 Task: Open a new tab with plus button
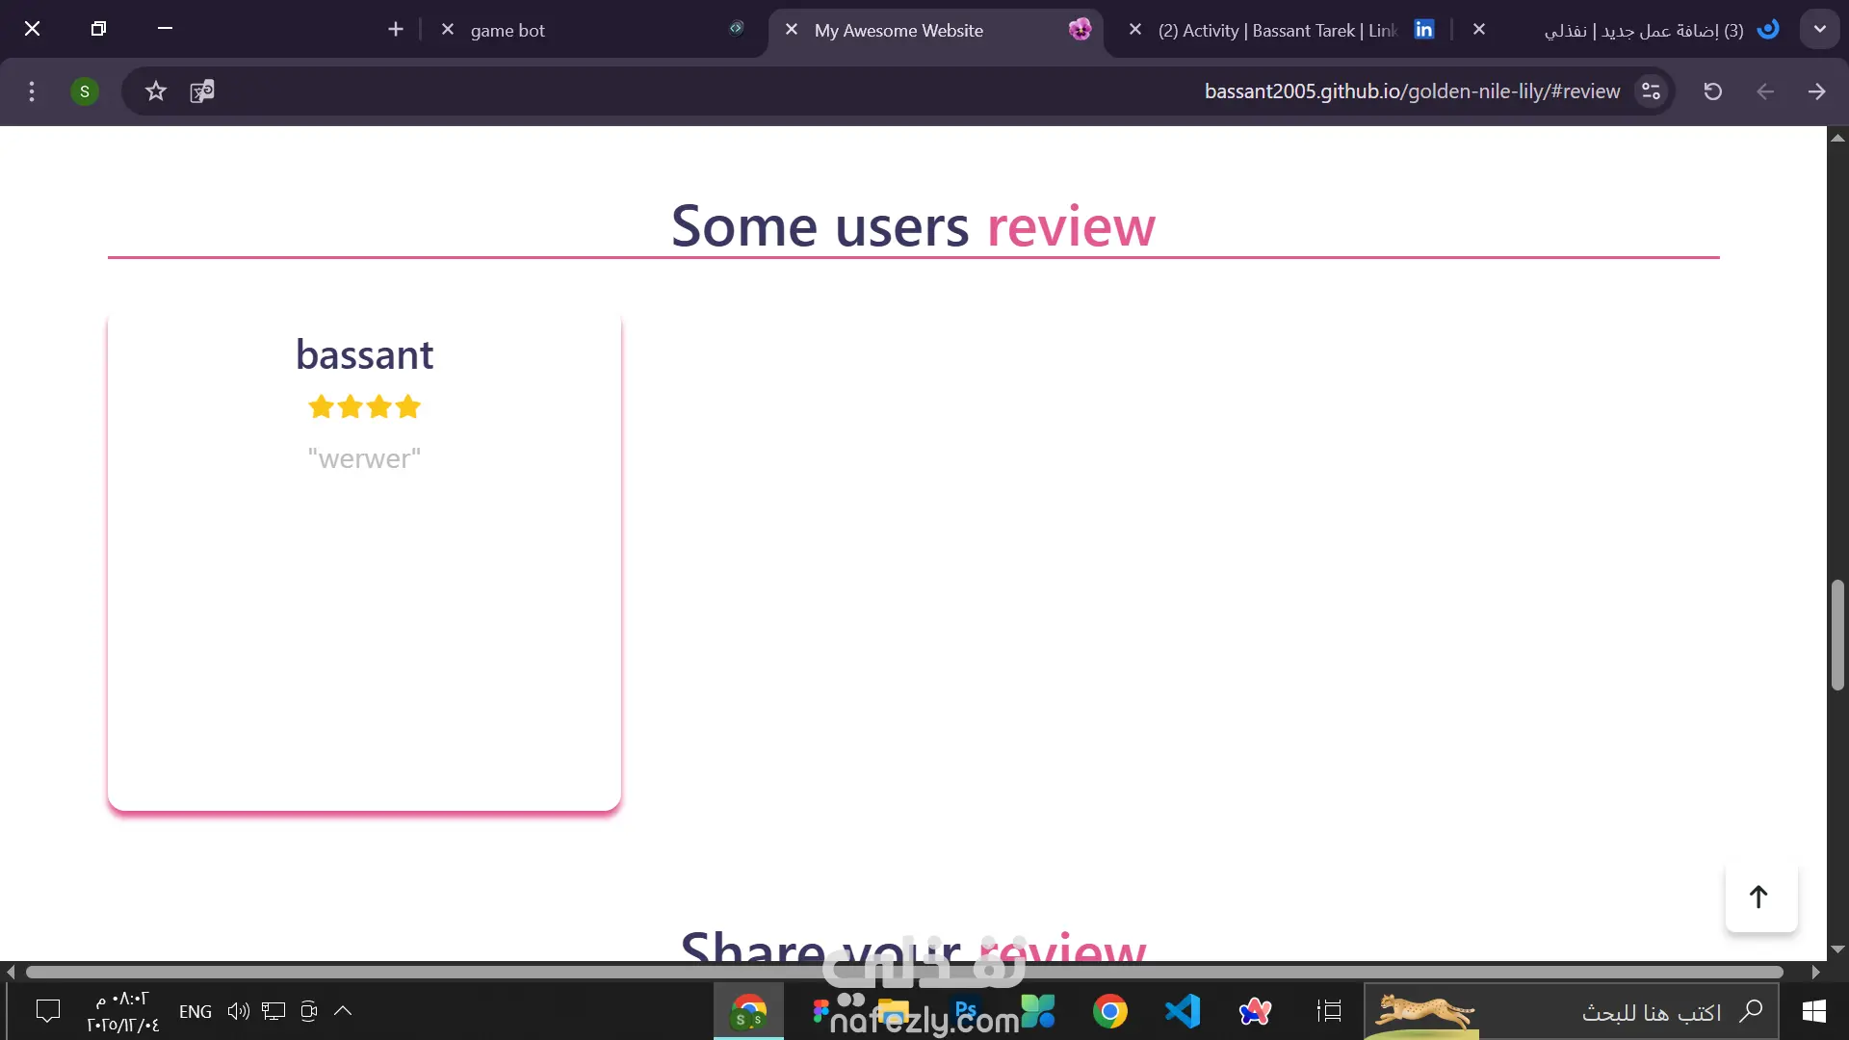396,29
